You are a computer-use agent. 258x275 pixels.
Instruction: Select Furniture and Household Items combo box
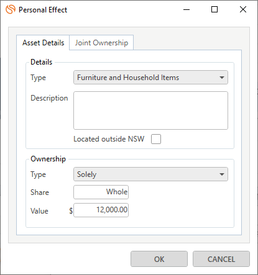pyautogui.click(x=150, y=78)
